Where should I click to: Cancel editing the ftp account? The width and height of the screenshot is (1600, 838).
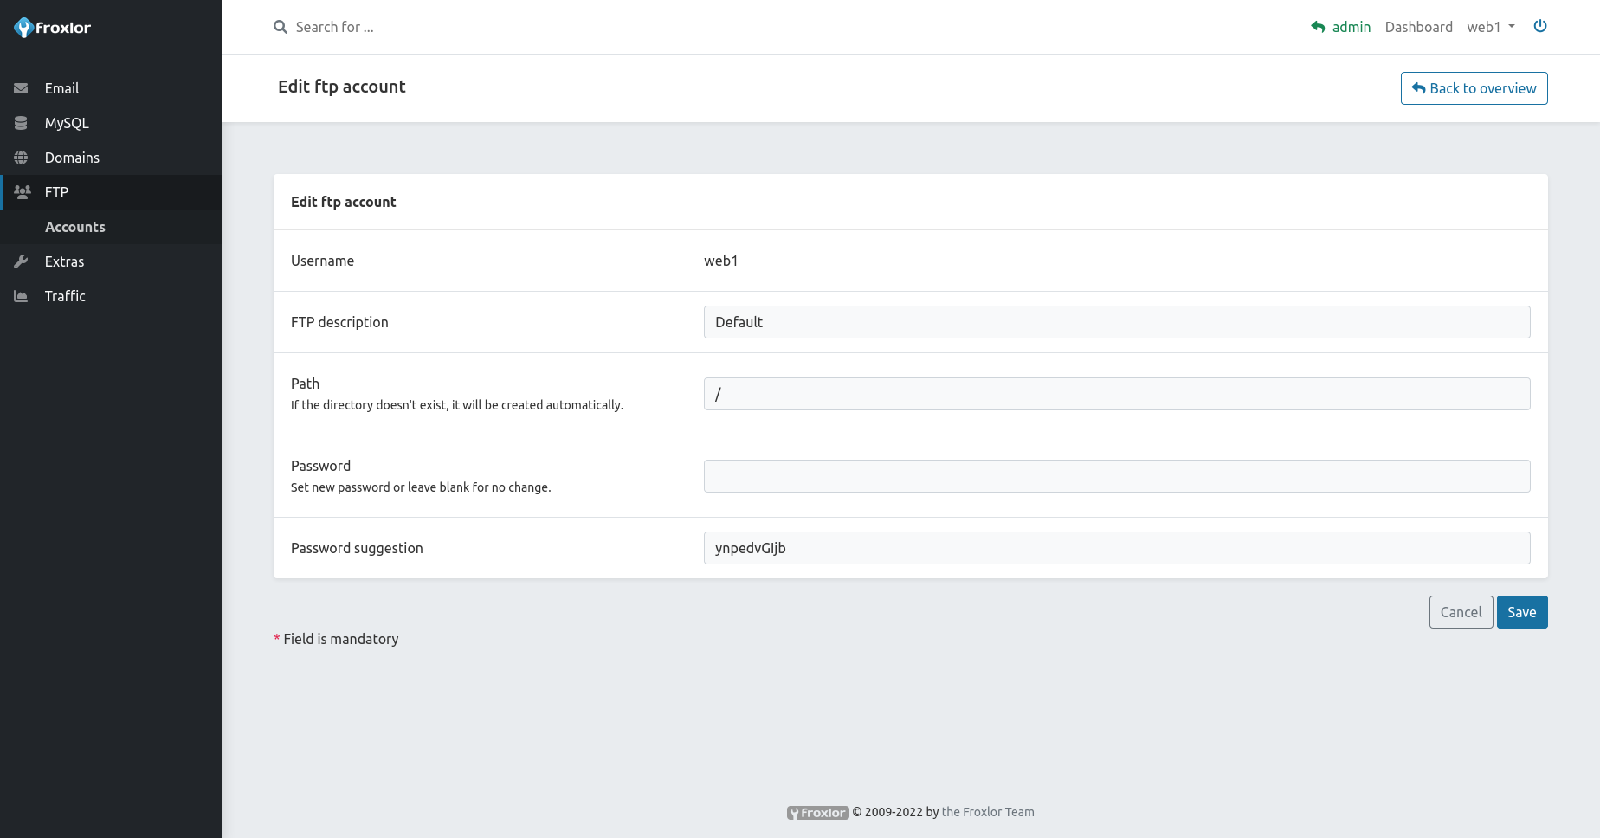[x=1461, y=612]
